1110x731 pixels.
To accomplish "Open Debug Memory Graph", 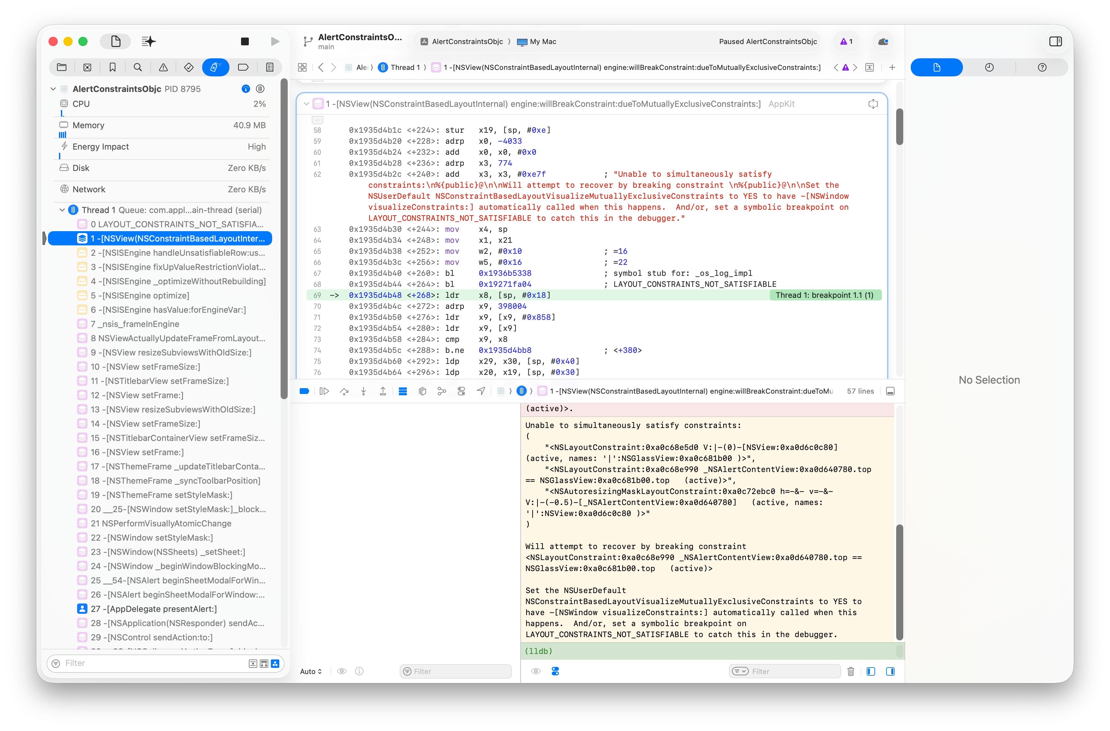I will [x=442, y=391].
